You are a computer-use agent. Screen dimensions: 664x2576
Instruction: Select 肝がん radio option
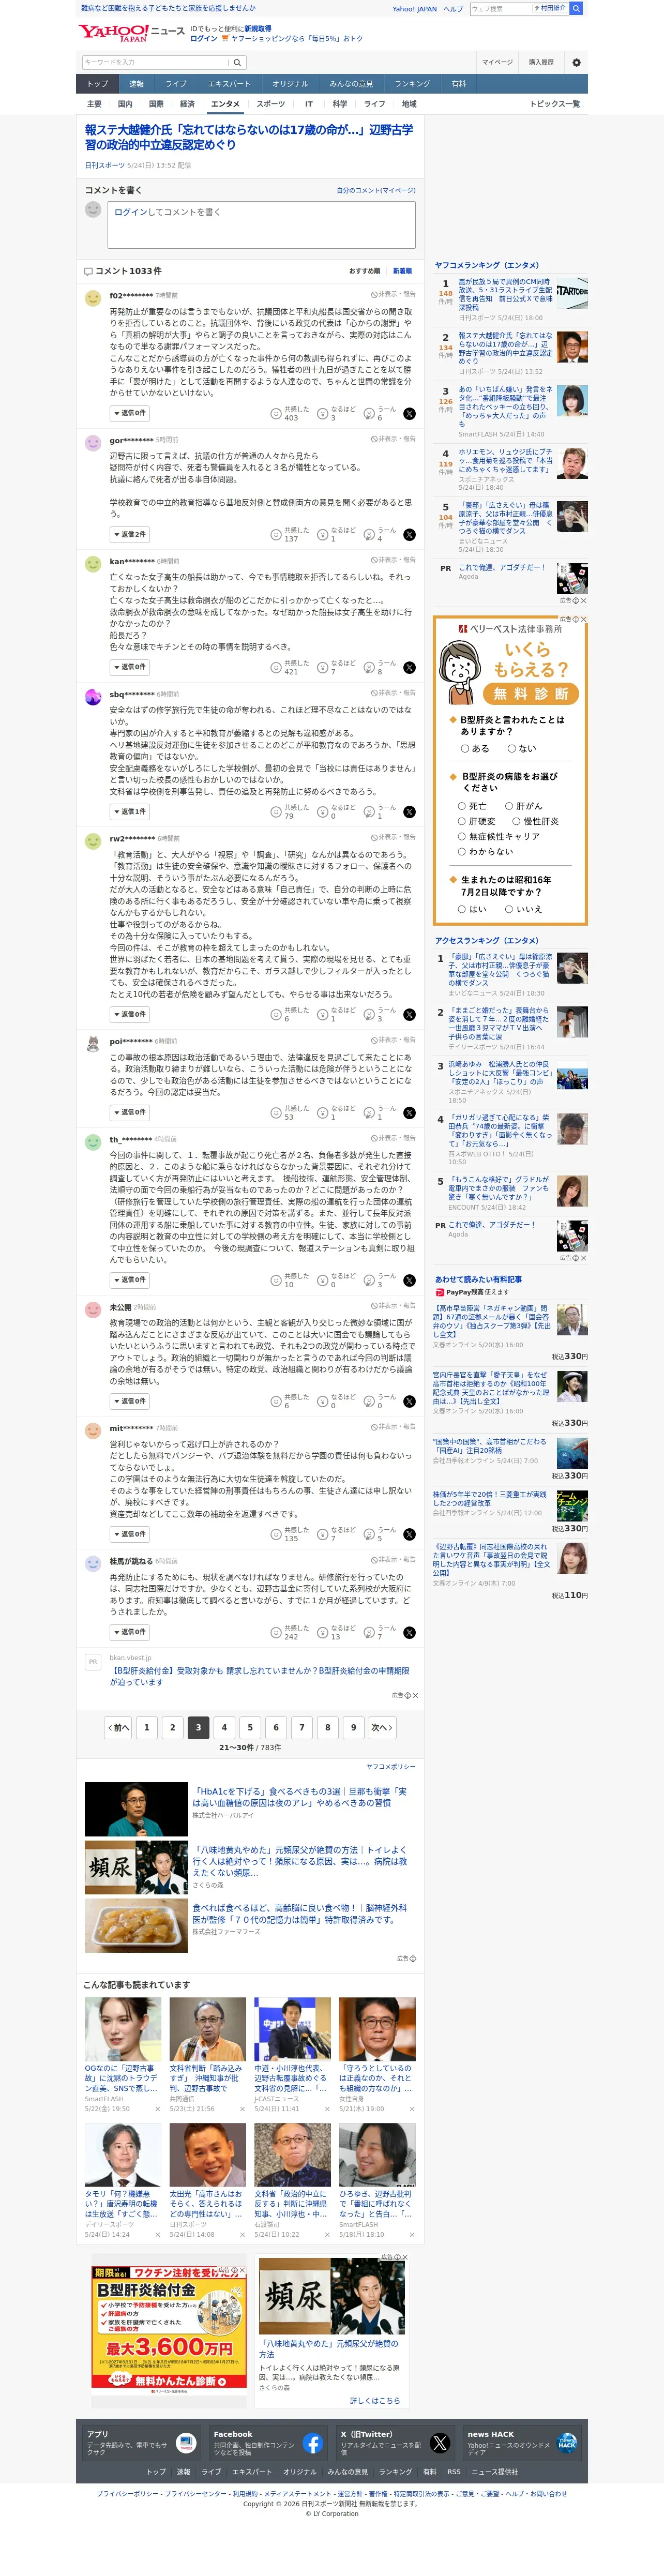[x=509, y=806]
